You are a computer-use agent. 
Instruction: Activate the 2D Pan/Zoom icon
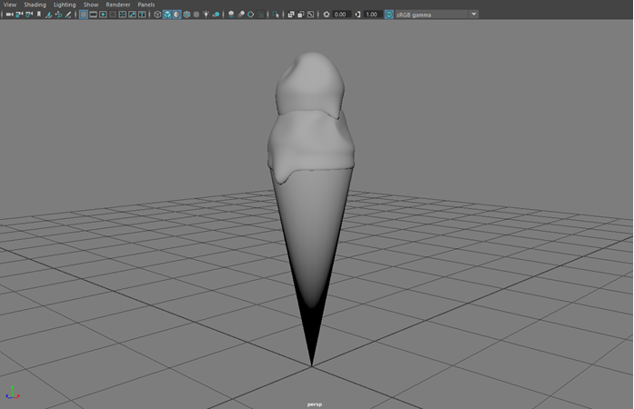[x=58, y=15]
